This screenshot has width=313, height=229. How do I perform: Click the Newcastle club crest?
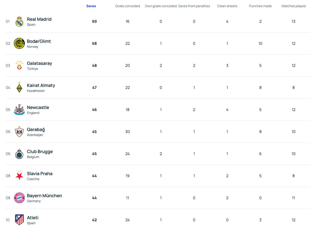pyautogui.click(x=19, y=110)
